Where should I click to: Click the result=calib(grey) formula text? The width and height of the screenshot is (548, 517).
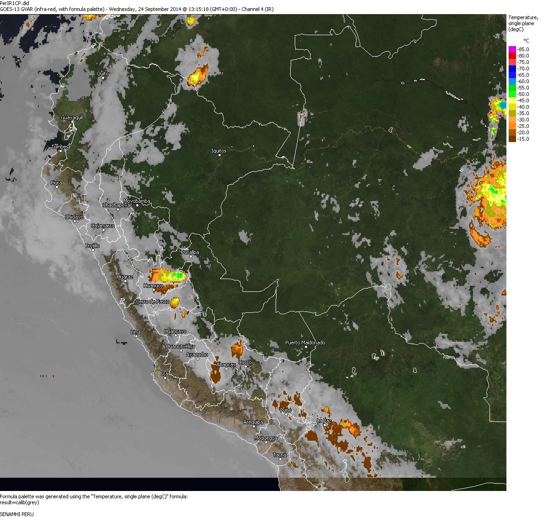point(20,502)
